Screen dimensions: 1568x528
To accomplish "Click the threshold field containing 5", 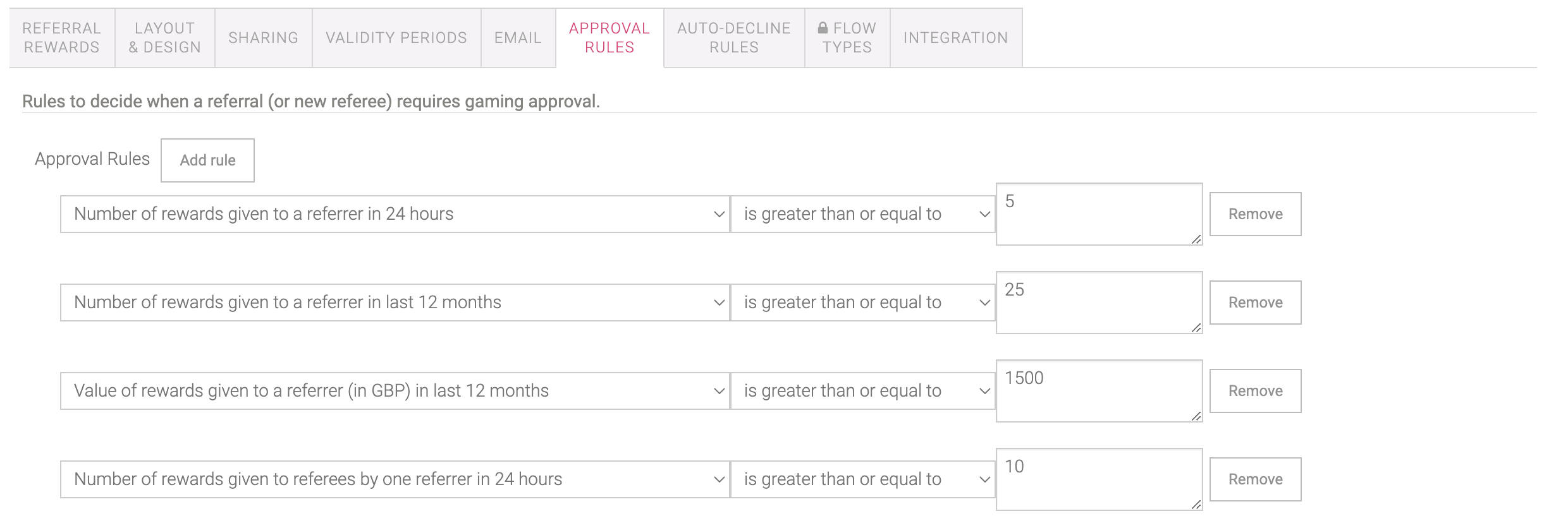I will 1099,214.
